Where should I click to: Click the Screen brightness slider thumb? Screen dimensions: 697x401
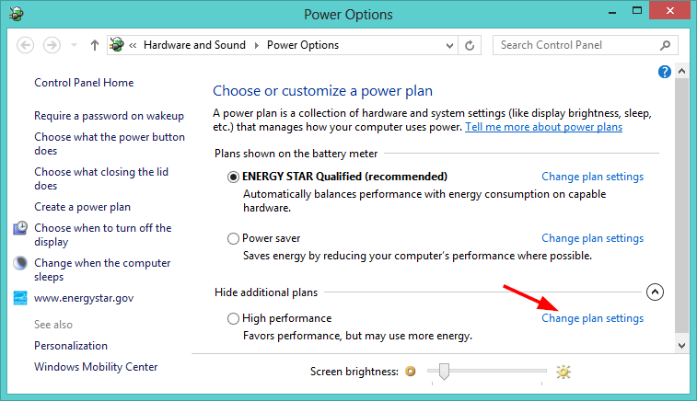pos(444,372)
